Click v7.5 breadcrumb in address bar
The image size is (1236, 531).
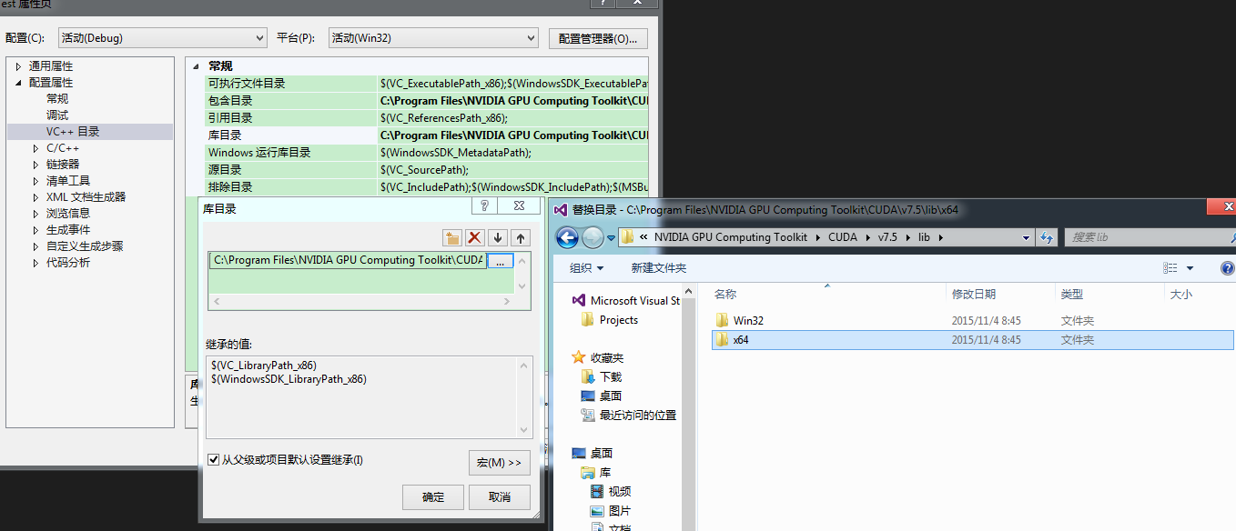pyautogui.click(x=887, y=237)
